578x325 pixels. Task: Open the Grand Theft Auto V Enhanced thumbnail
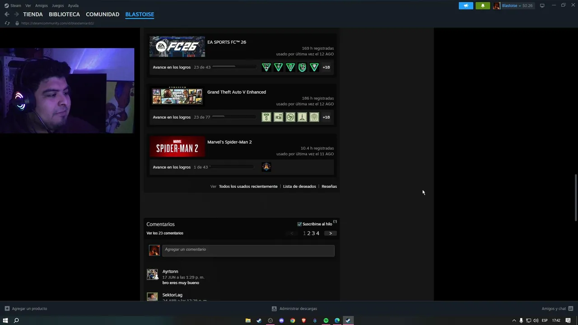[177, 97]
